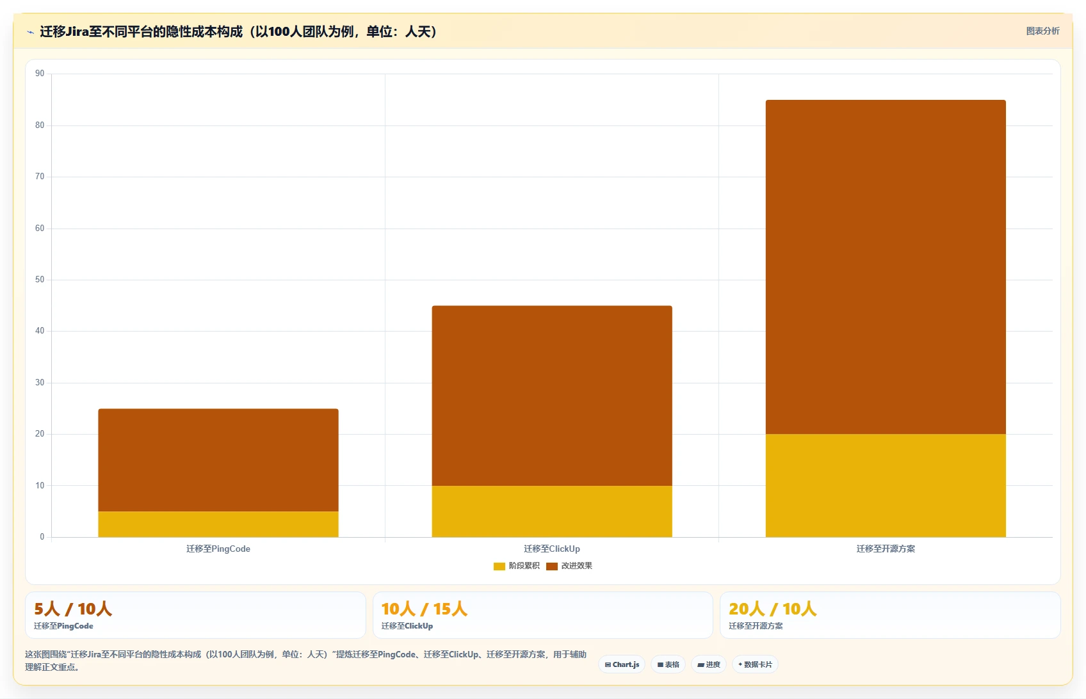Click the y-axis value 50

tap(40, 280)
